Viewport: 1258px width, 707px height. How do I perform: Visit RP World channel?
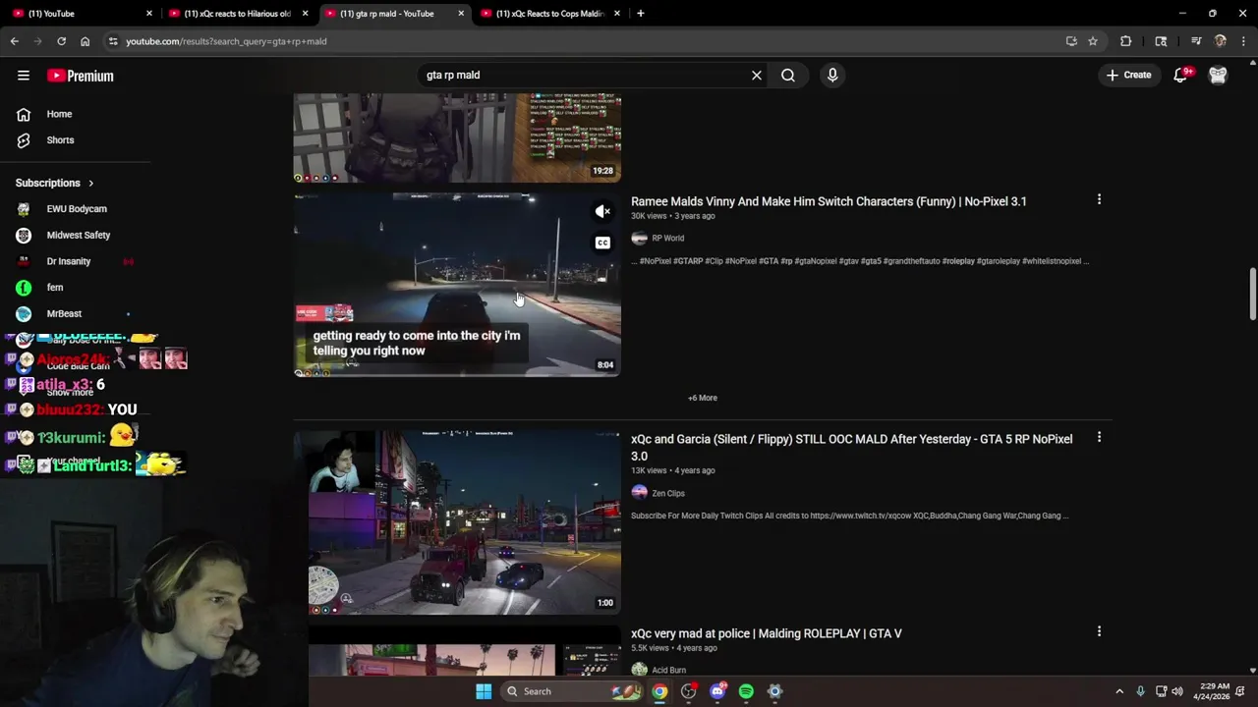tap(667, 239)
